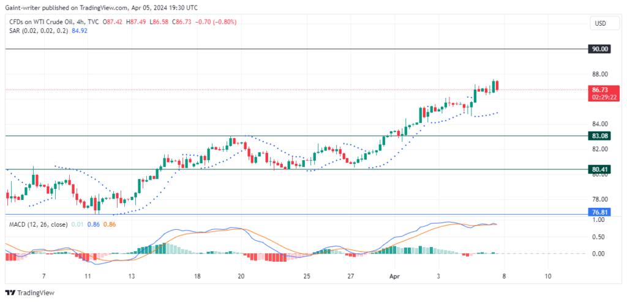Click the high price H87.49 value
Viewport: 627px width, 302px height.
click(137, 23)
